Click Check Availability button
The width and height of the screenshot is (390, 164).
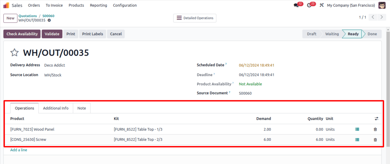pyautogui.click(x=22, y=34)
